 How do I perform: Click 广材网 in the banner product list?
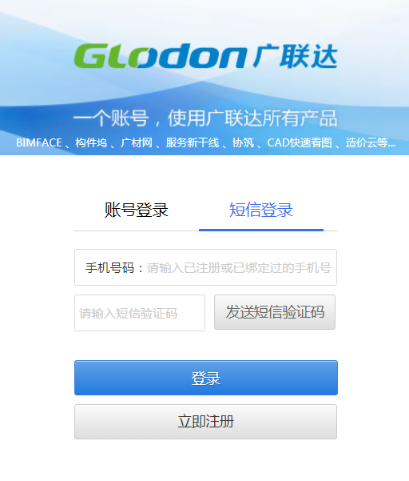(137, 142)
